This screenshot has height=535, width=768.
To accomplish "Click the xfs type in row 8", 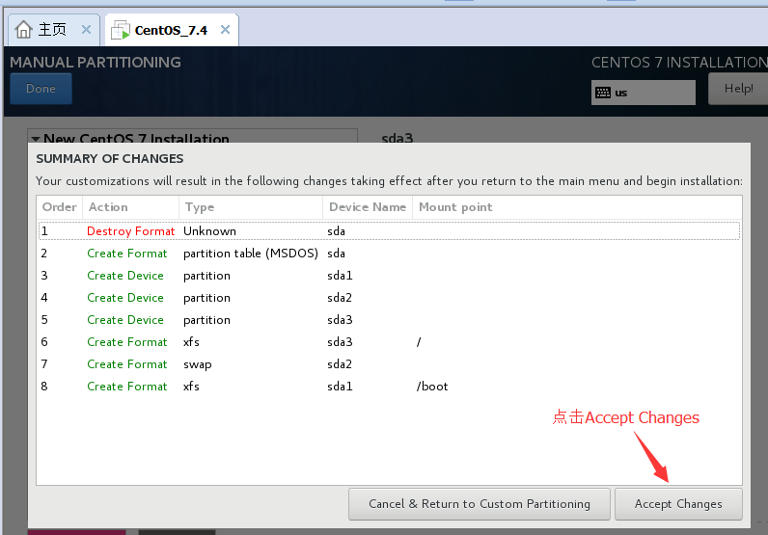I will point(191,387).
